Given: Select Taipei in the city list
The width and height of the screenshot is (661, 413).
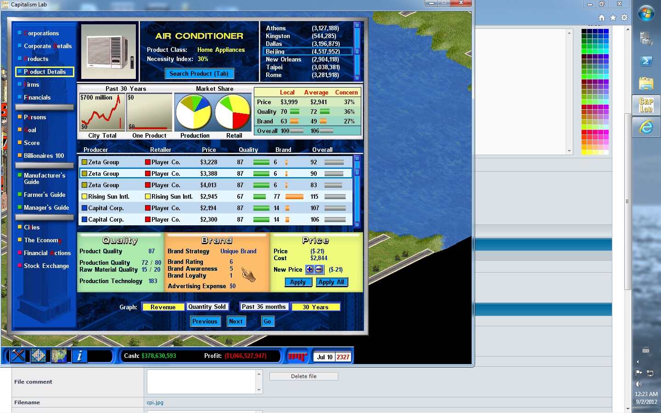Looking at the screenshot, I should click(x=308, y=67).
